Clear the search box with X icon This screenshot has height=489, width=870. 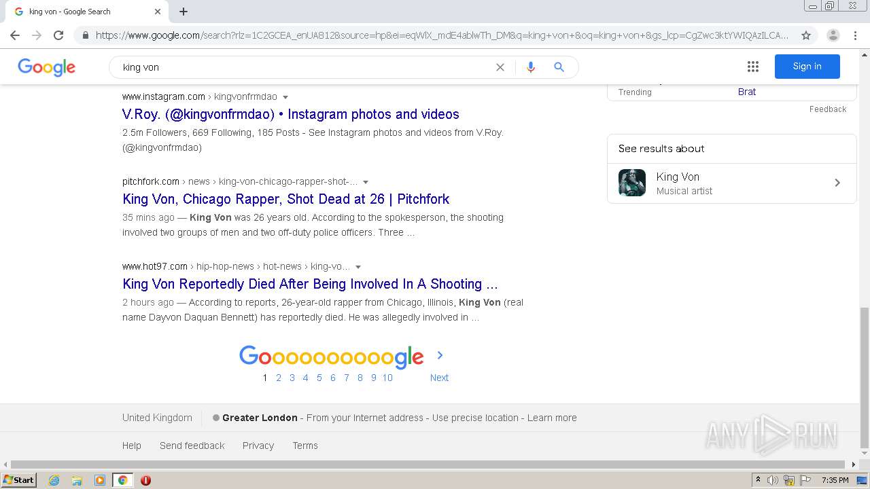[500, 67]
